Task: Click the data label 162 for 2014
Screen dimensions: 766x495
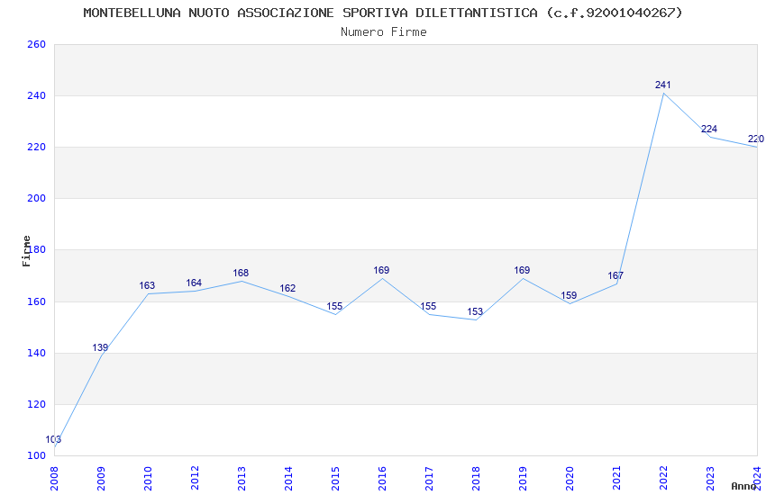Action: click(x=287, y=288)
